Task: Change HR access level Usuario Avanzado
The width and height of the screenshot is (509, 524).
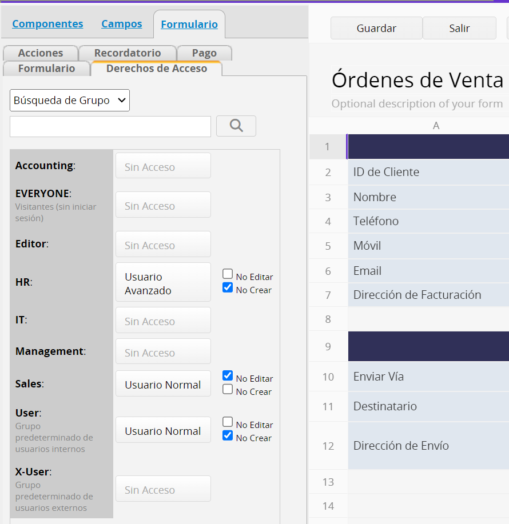Action: click(x=163, y=283)
